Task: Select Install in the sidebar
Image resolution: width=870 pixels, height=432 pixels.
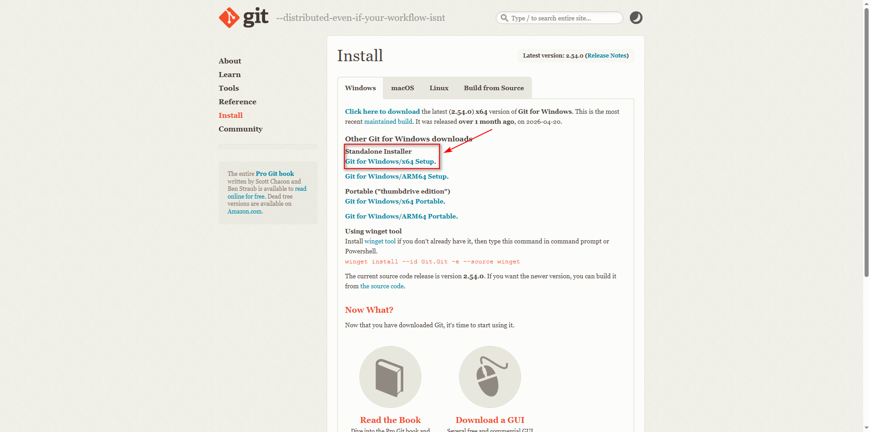Action: pos(231,116)
